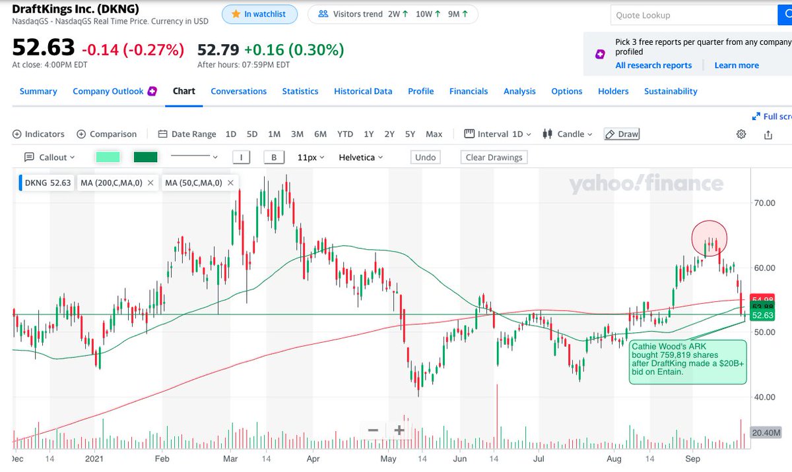Open the Analysis tab
Image resolution: width=792 pixels, height=472 pixels.
(x=519, y=91)
